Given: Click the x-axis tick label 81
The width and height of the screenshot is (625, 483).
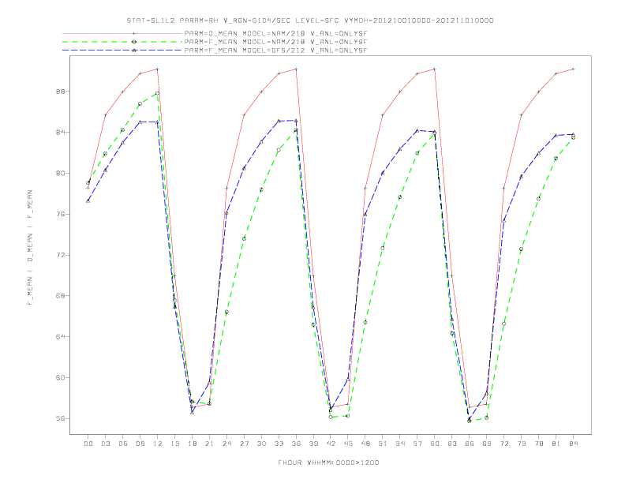Looking at the screenshot, I should [x=556, y=444].
